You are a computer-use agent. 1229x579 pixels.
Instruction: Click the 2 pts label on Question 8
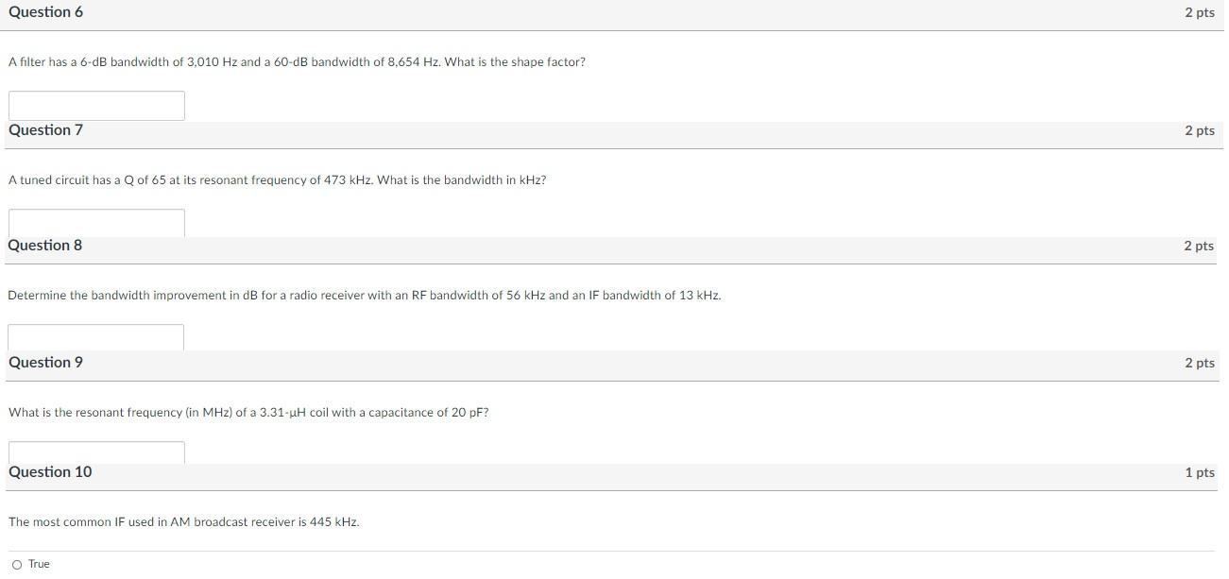[1200, 245]
